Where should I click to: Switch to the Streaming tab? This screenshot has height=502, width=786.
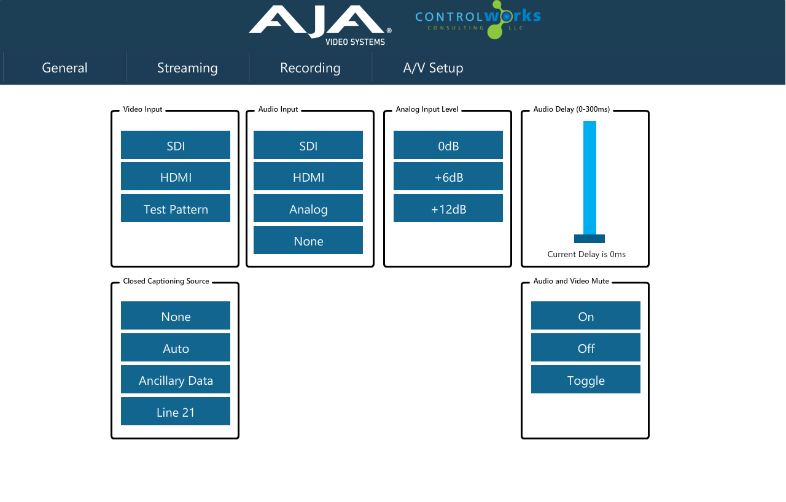(x=187, y=68)
